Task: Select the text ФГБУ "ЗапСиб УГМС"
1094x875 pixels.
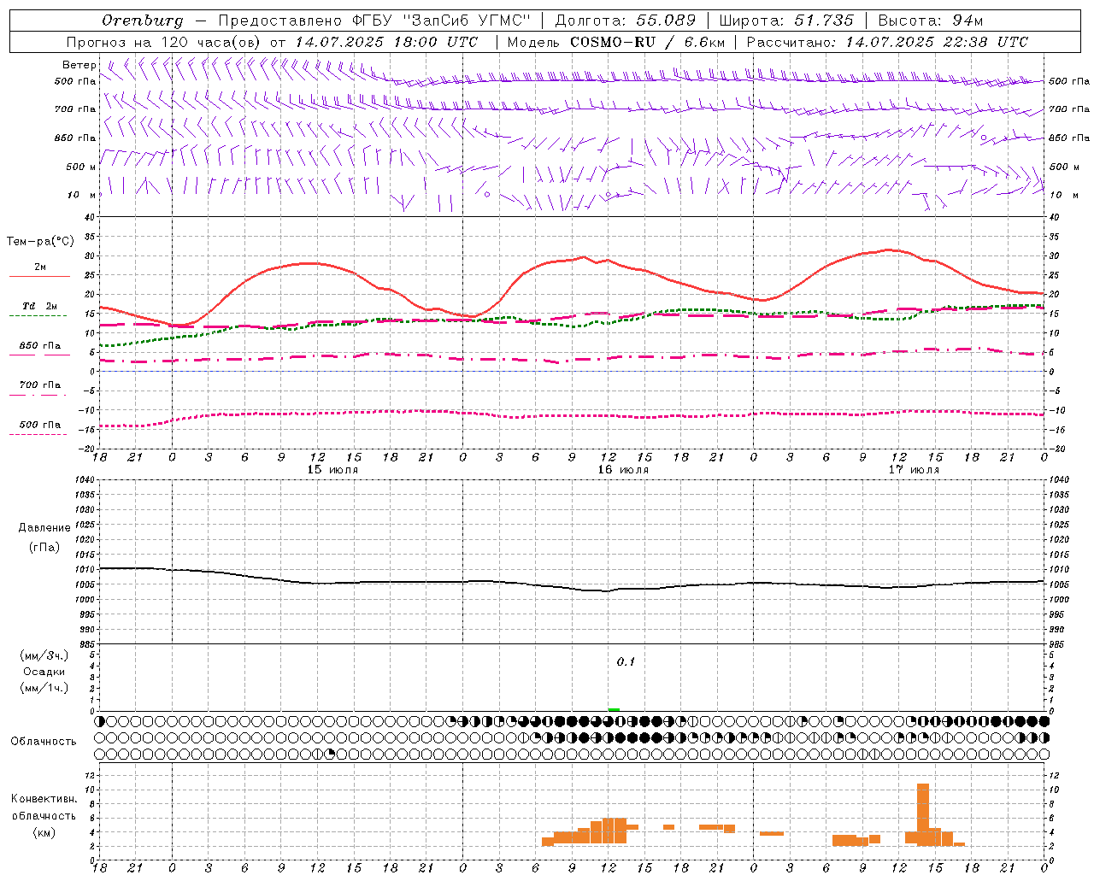Action: tap(441, 21)
